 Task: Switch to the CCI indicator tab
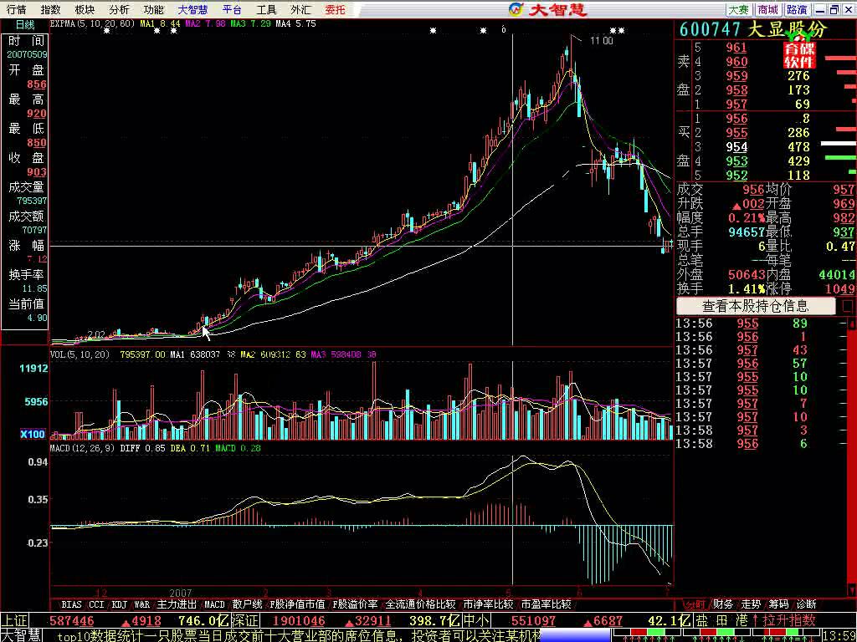tap(96, 604)
